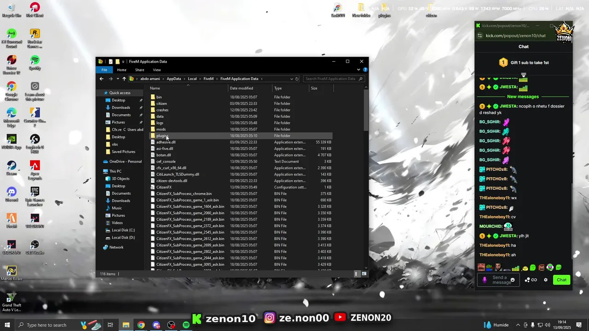Open the OBS Studio desktop shortcut
Screen dimensions: 589x331
pyautogui.click(x=35, y=247)
